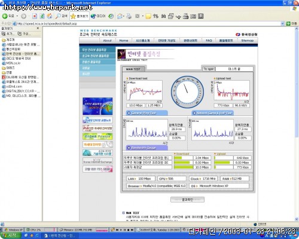
Task: Click page vertical scrollbar up arrow
Action: (x=297, y=29)
